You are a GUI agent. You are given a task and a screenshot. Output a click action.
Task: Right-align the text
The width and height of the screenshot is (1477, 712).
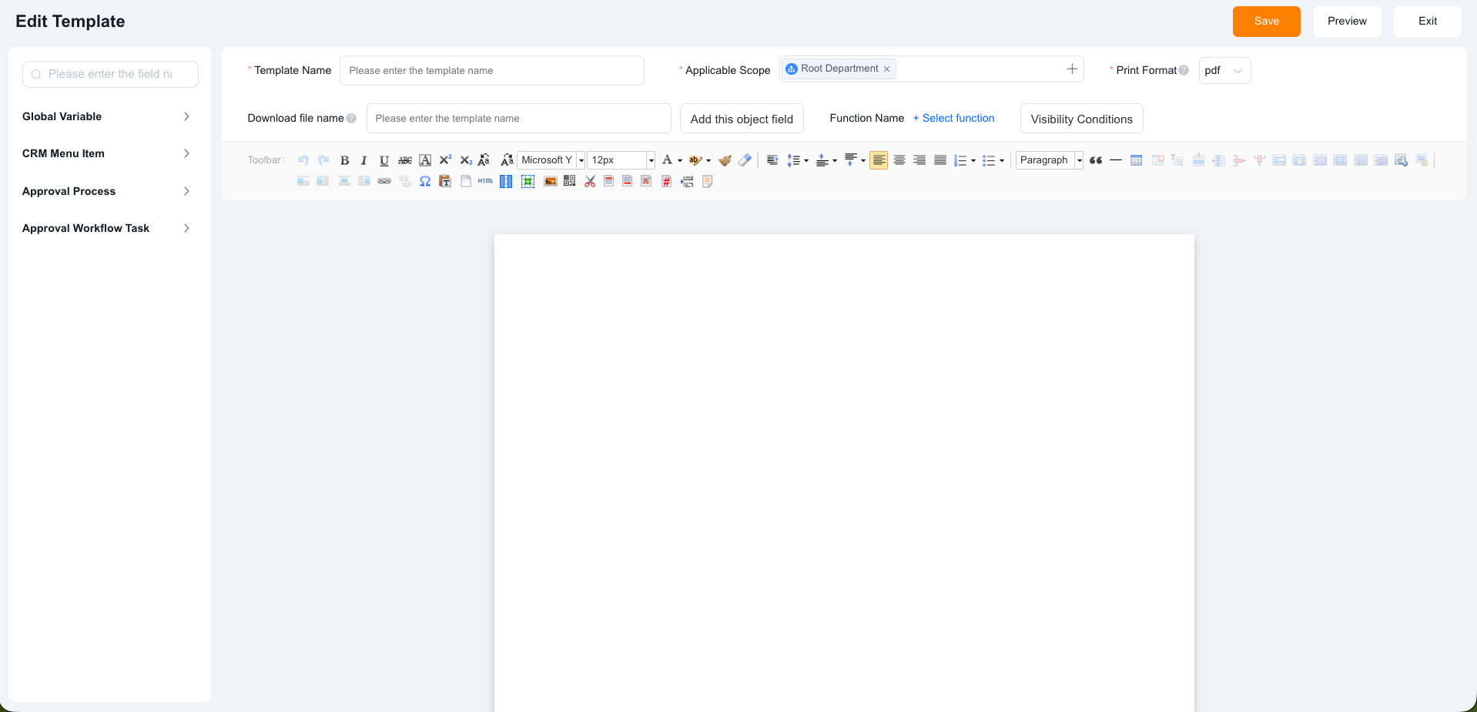919,160
